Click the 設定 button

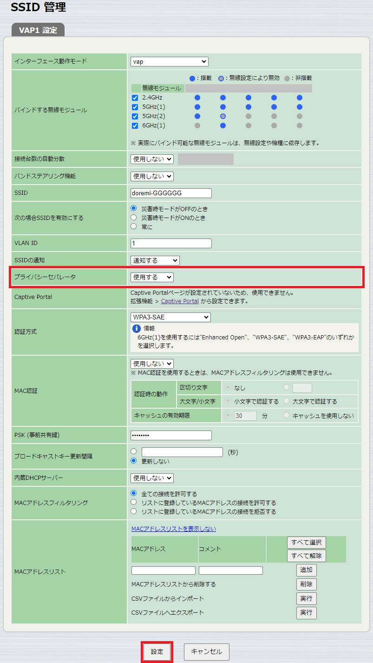[157, 652]
